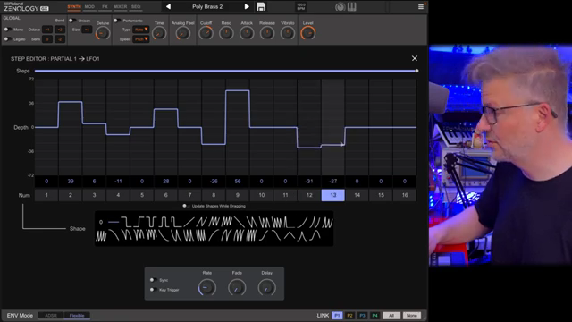Viewport: 572px width, 322px height.
Task: Click the LFO Rate knob
Action: click(206, 288)
